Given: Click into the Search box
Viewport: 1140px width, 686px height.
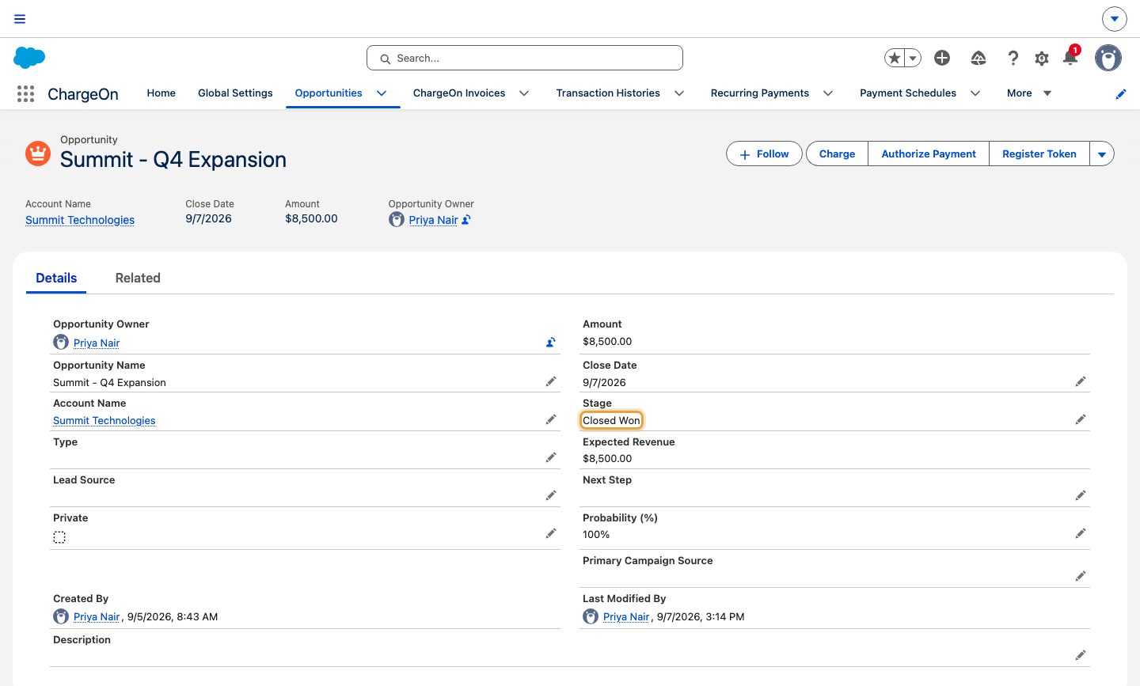Looking at the screenshot, I should [x=525, y=58].
